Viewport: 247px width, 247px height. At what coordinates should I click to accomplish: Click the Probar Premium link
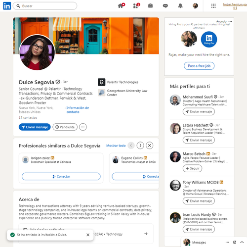coord(235,6)
